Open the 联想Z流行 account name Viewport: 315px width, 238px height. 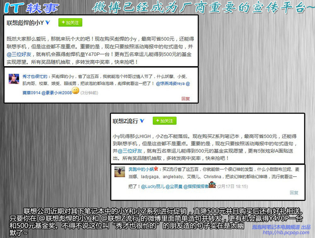[125, 121]
